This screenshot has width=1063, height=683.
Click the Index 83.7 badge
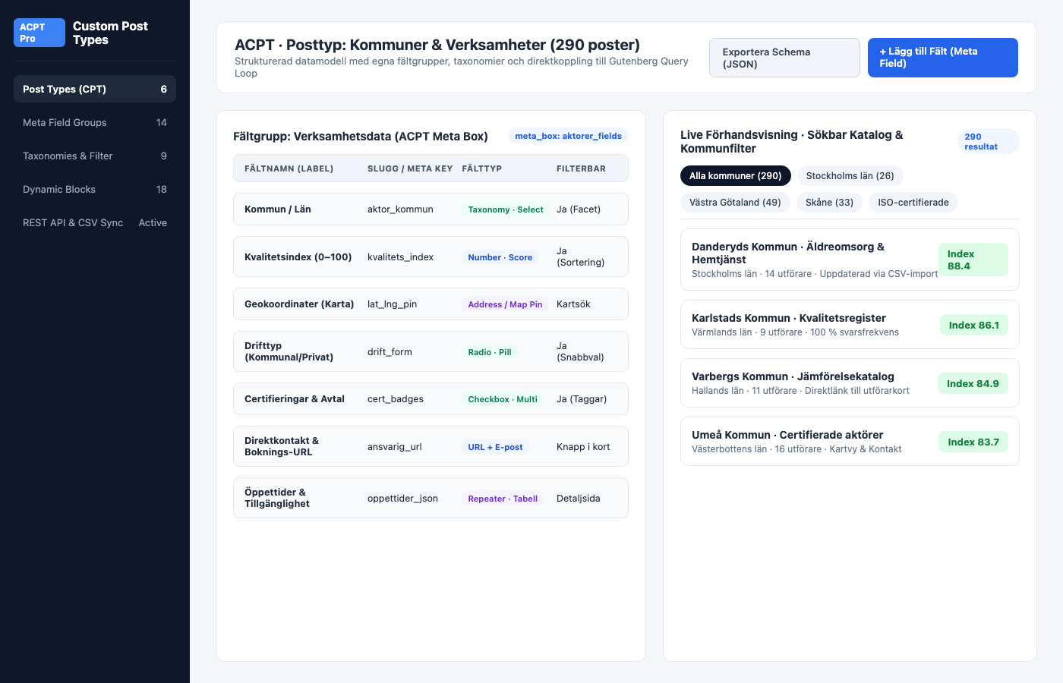(973, 442)
